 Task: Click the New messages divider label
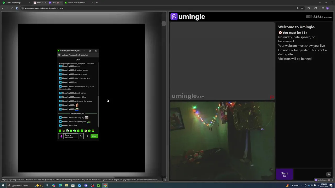click(77, 113)
